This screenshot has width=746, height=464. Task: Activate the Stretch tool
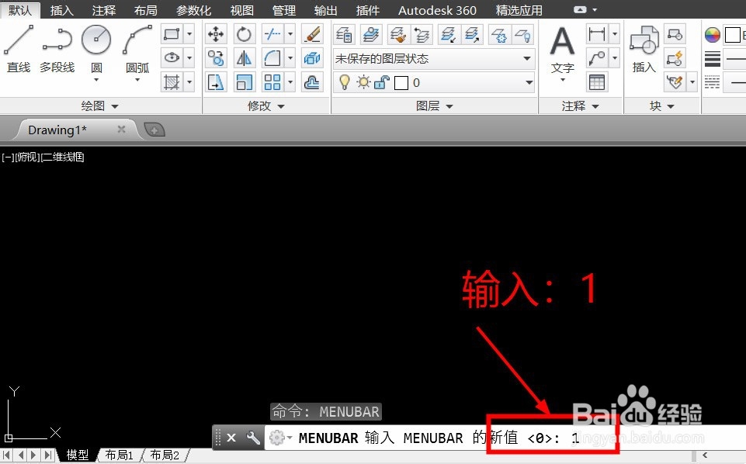pos(216,82)
